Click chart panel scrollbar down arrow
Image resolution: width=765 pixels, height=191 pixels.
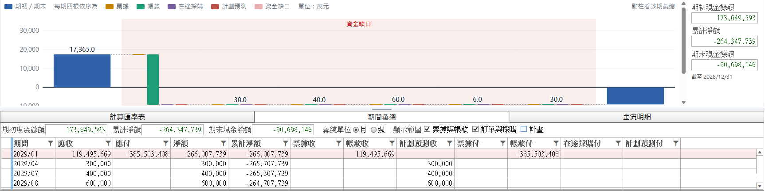point(683,102)
